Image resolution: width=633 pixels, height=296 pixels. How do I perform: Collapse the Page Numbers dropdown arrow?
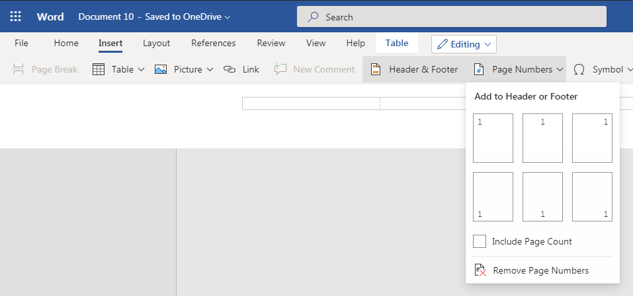(560, 70)
